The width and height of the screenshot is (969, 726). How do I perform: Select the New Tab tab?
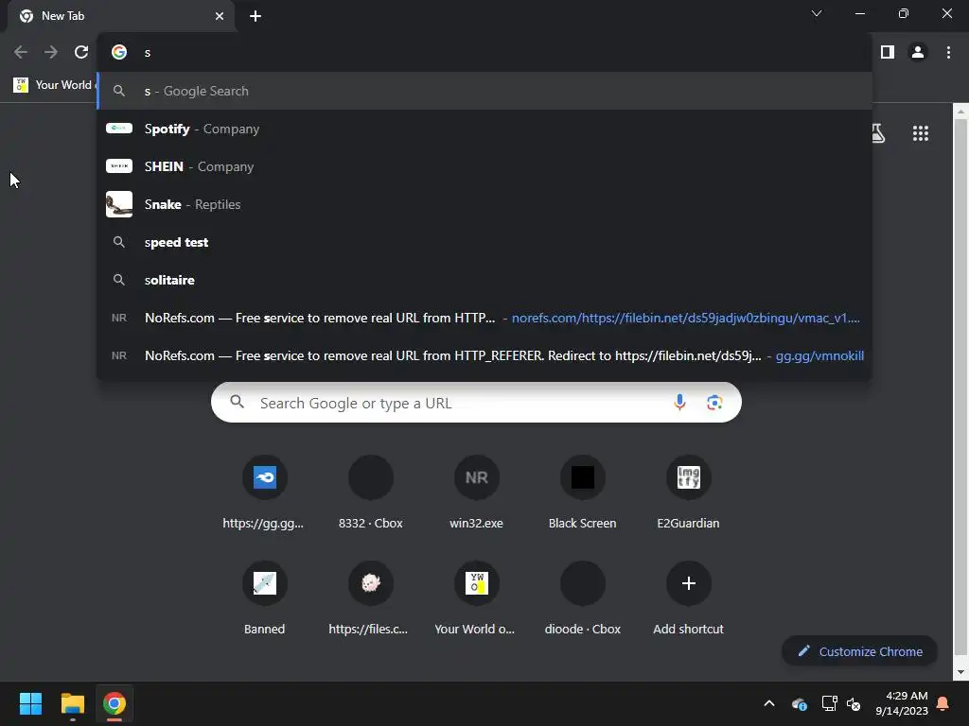[120, 16]
